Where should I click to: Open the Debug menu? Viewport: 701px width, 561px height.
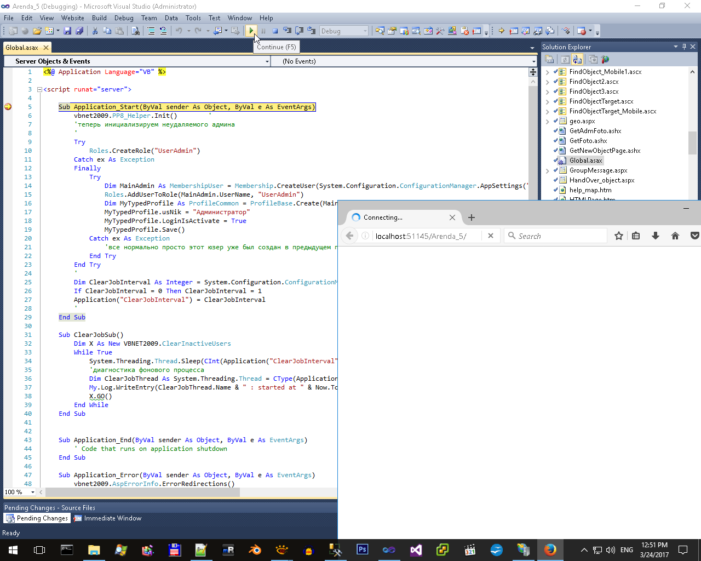coord(124,18)
